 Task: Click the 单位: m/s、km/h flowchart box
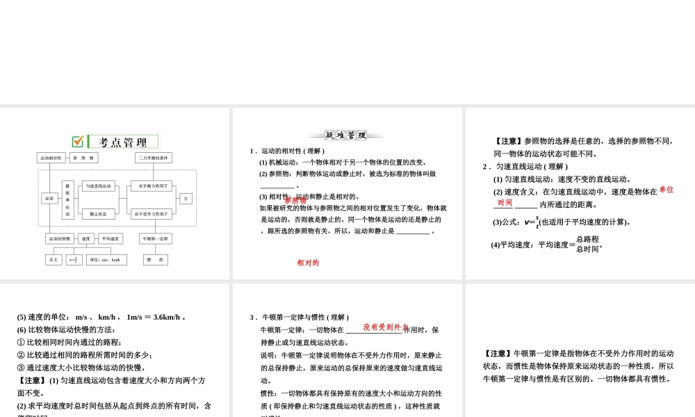click(106, 260)
